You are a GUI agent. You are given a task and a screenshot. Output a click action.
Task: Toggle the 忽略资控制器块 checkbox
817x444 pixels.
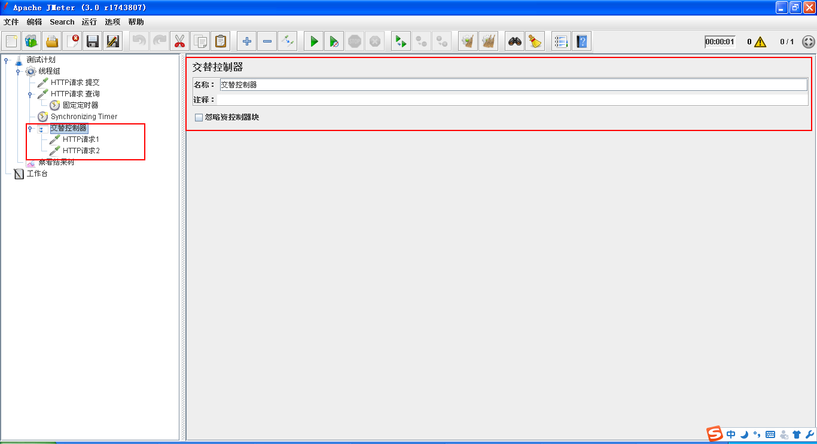(199, 117)
